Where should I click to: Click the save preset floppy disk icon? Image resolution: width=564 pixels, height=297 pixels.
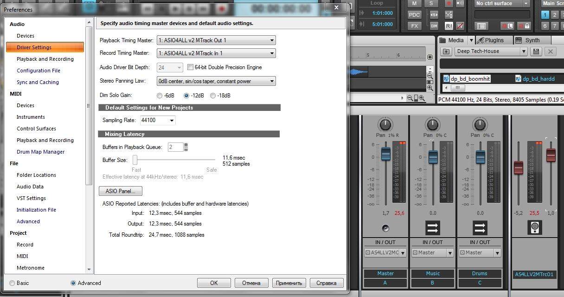pyautogui.click(x=536, y=52)
